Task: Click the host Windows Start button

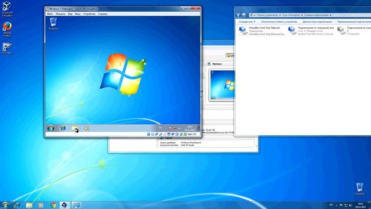Action: coord(5,205)
